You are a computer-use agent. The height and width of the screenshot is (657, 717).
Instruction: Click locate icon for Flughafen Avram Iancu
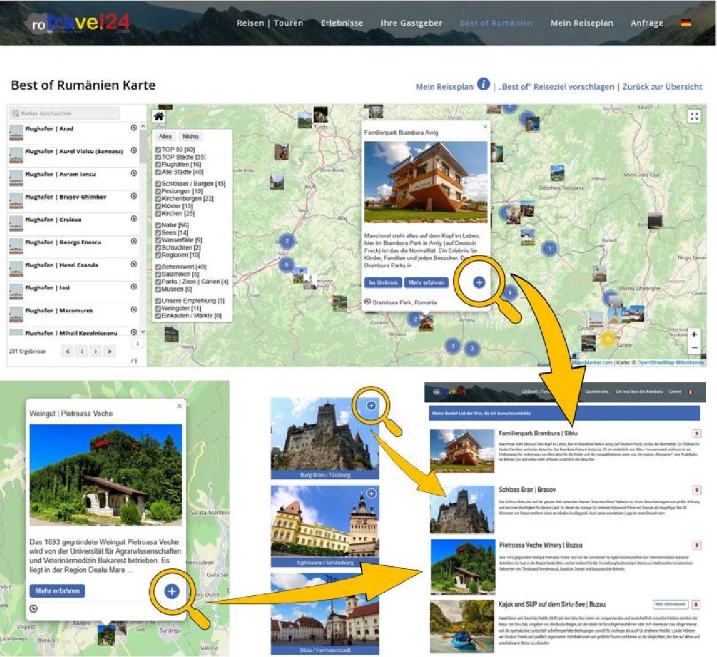(x=134, y=173)
